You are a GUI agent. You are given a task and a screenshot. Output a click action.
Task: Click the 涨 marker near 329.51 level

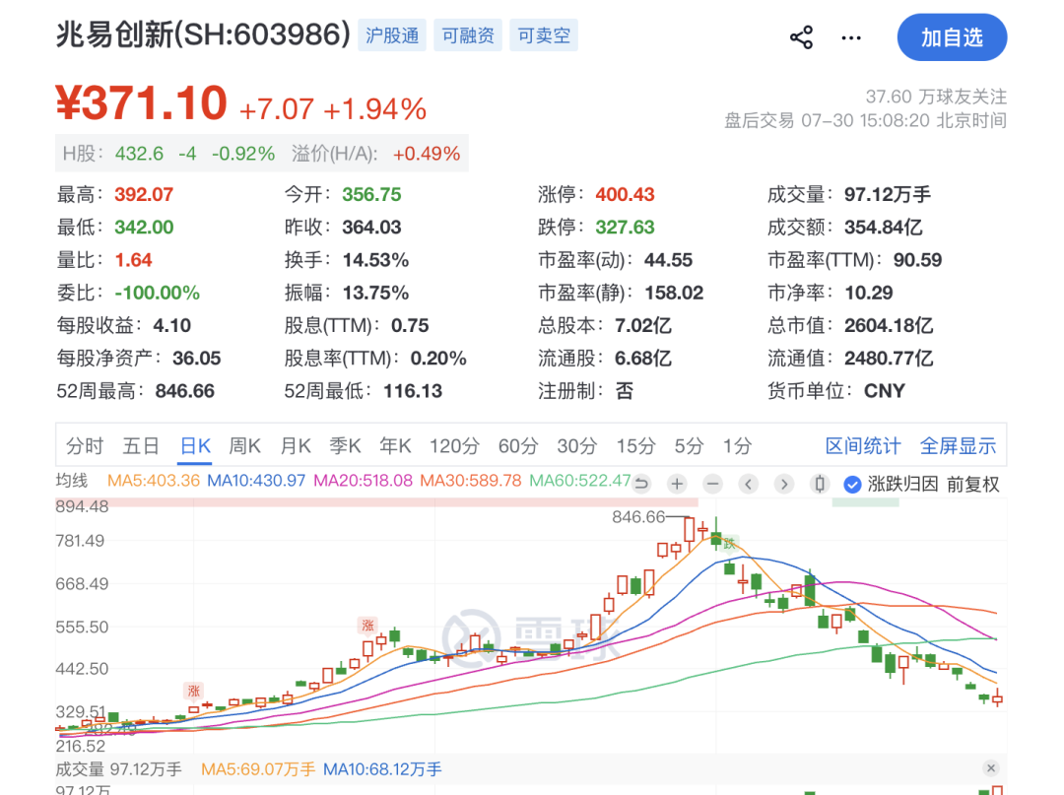pos(194,691)
